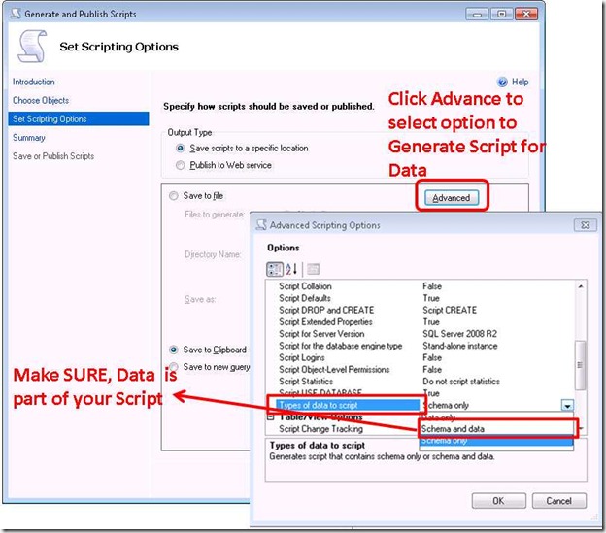Go to the Introduction wizard step

(34, 82)
